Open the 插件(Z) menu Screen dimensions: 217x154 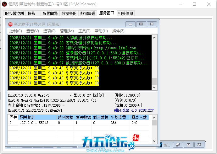[118, 31]
